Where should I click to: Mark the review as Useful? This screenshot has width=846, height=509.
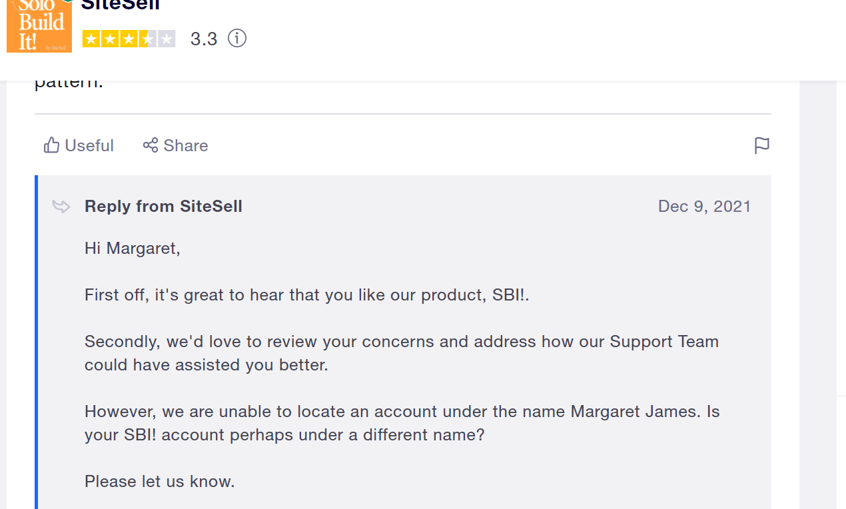pos(79,145)
